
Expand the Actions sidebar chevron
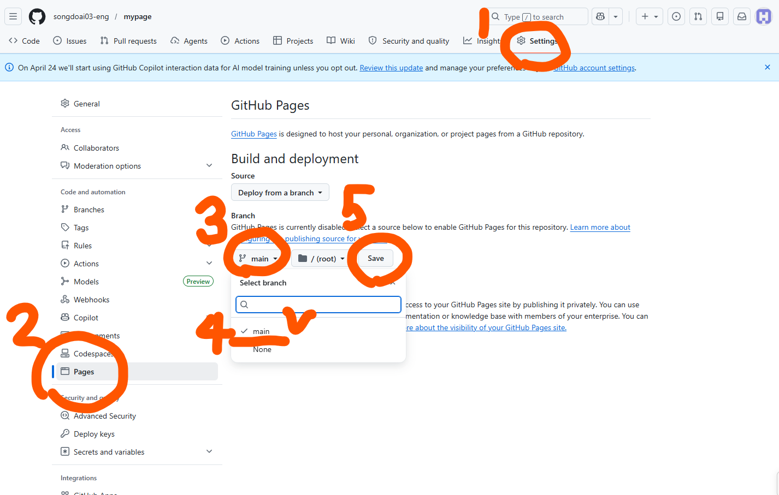click(x=209, y=263)
